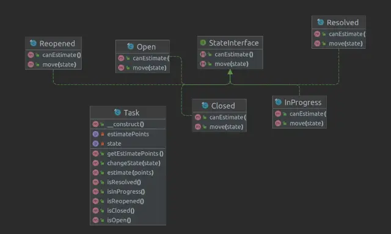The width and height of the screenshot is (391, 234).
Task: Click method icon beside getEstimatePoints()
Action: click(x=95, y=154)
